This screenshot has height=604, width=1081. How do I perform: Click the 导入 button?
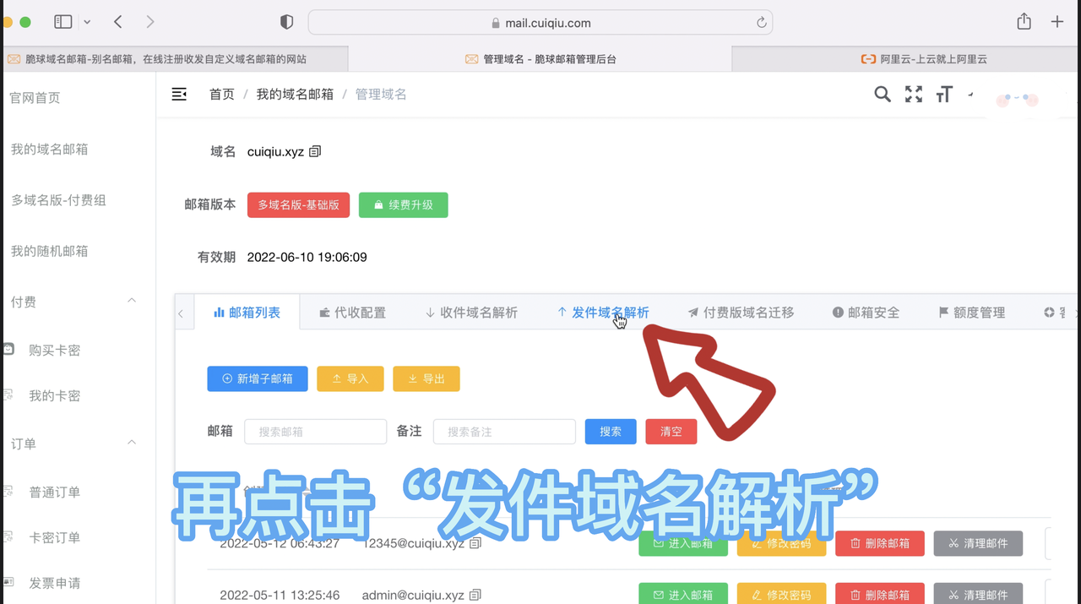[350, 378]
